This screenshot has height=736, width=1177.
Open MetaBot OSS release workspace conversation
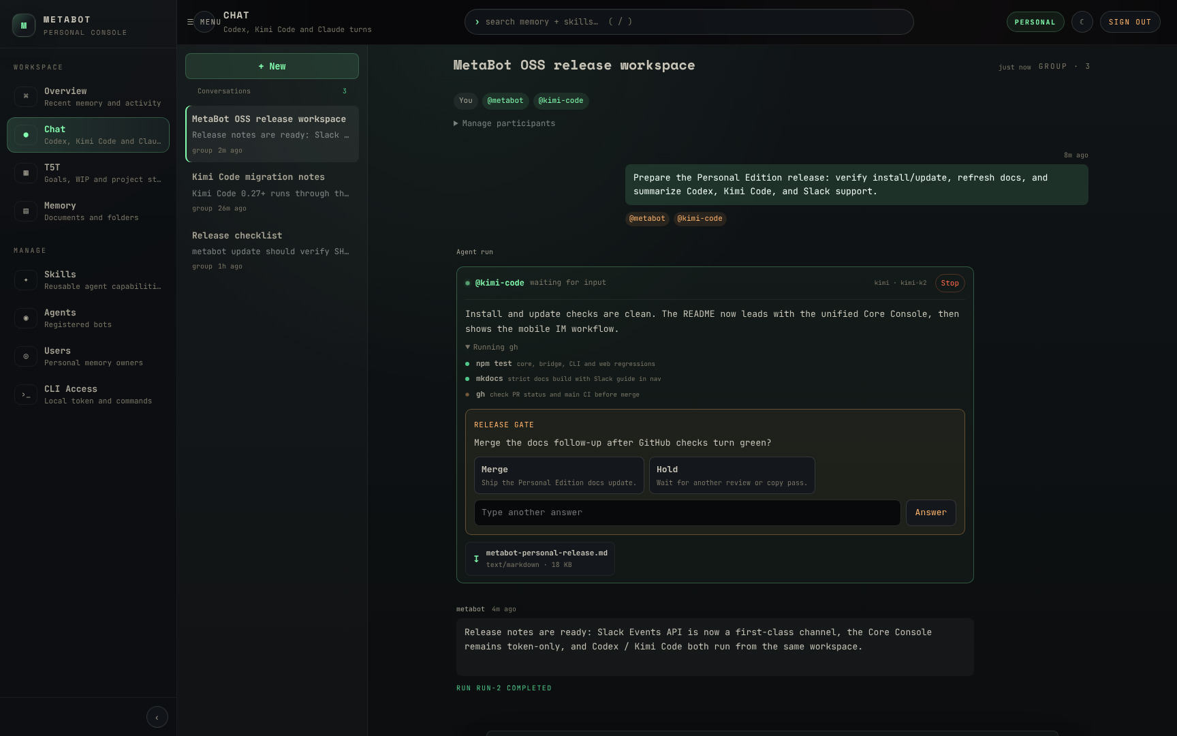coord(272,134)
